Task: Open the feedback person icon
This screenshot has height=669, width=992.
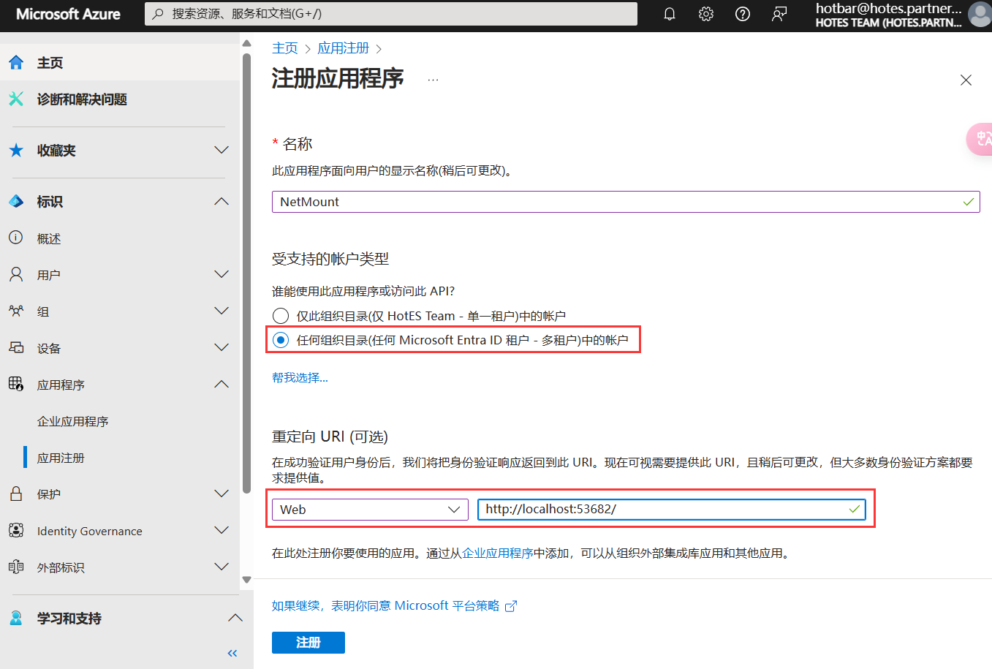Action: (x=779, y=14)
